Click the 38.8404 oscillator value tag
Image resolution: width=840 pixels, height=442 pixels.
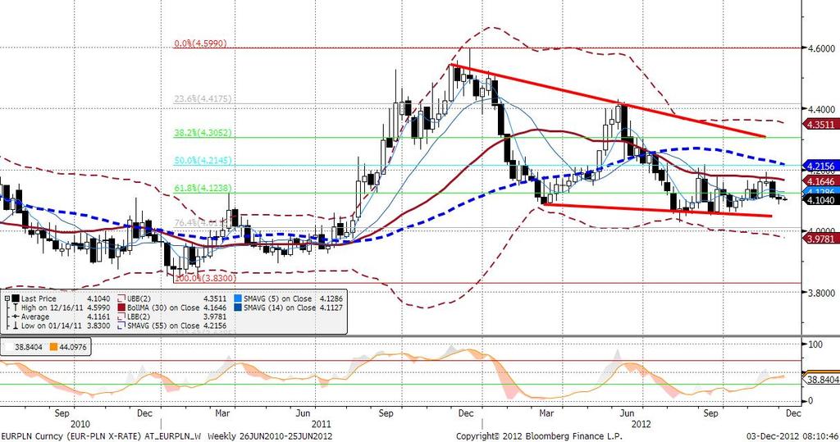point(822,380)
